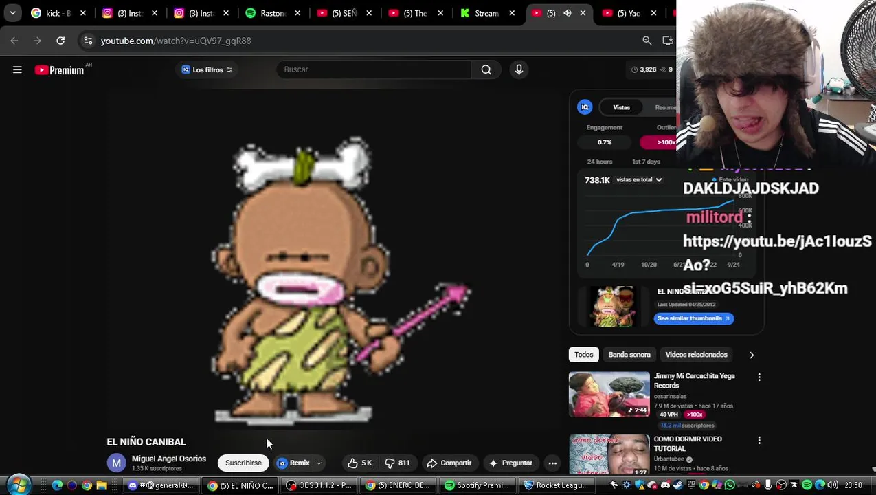
Task: Open options for Jimmy Mi Carcachita video
Action: point(759,377)
